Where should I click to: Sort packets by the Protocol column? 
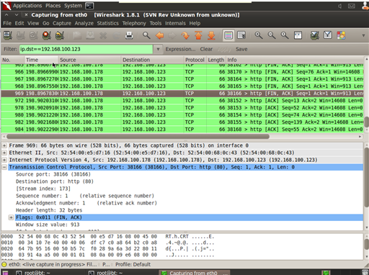point(195,60)
